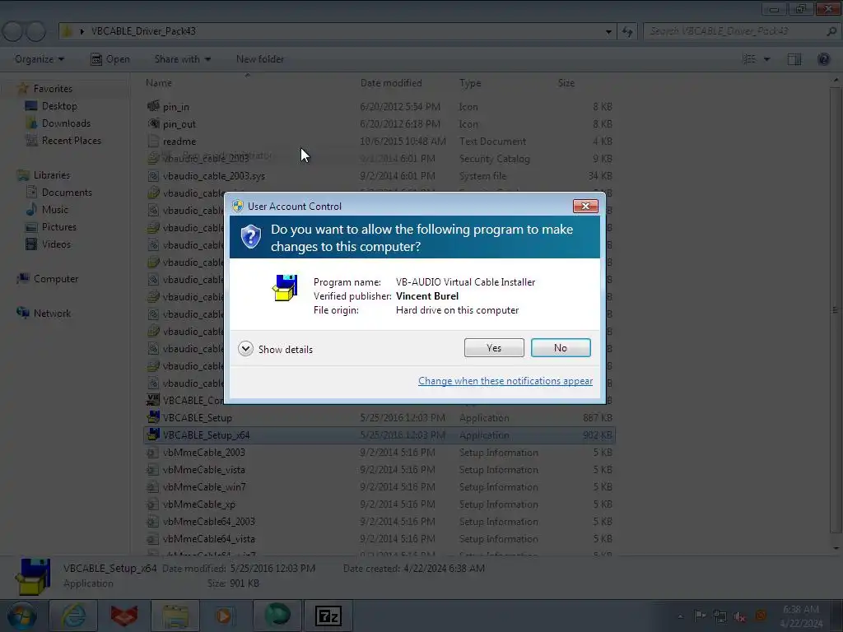Select vbMmeCable_vista setup information file
Image resolution: width=843 pixels, height=632 pixels.
379,470
